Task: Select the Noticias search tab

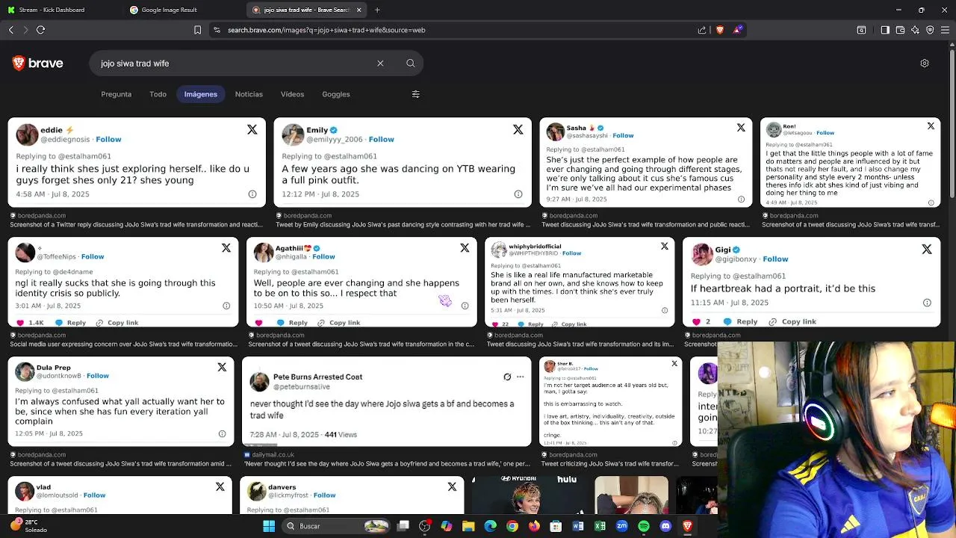Action: click(249, 94)
